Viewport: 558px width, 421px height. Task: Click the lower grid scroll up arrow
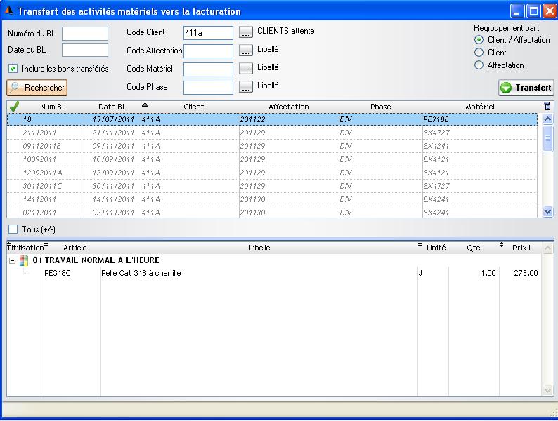coord(547,248)
